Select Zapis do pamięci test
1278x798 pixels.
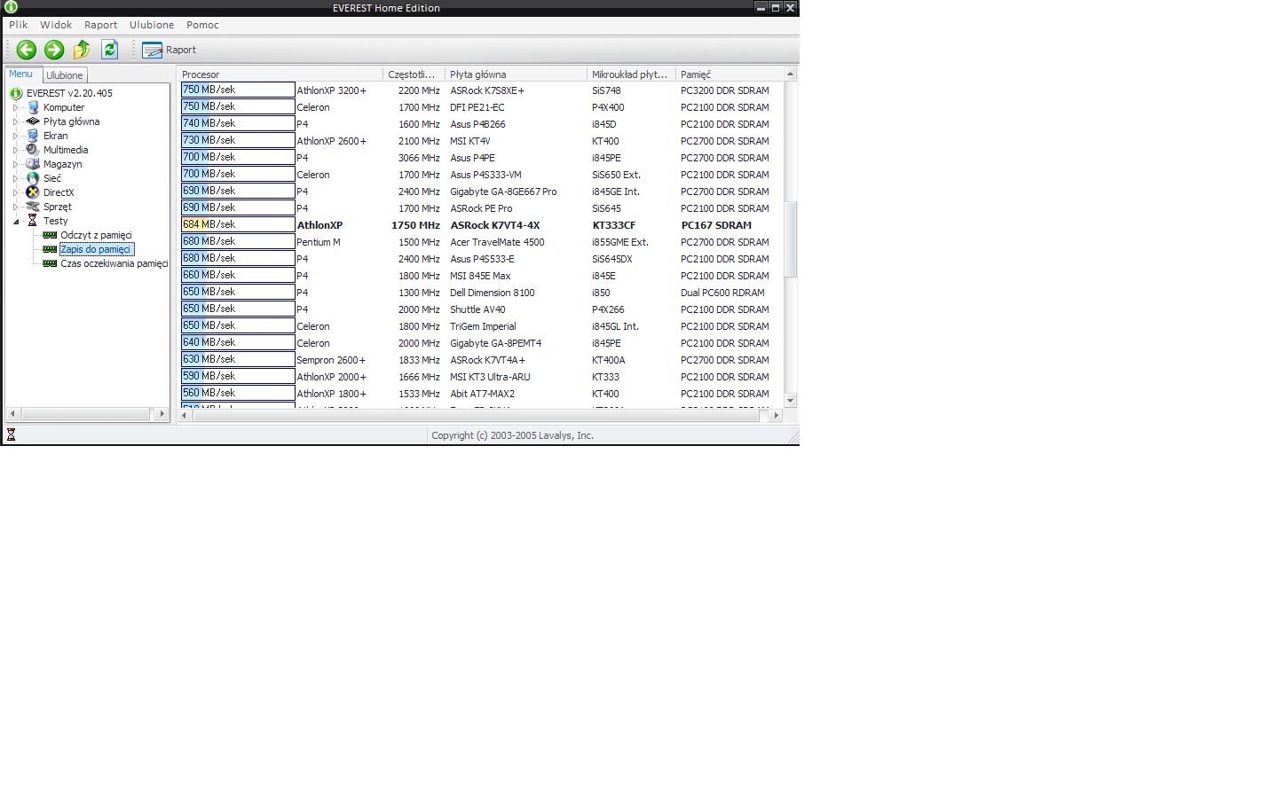(96, 249)
